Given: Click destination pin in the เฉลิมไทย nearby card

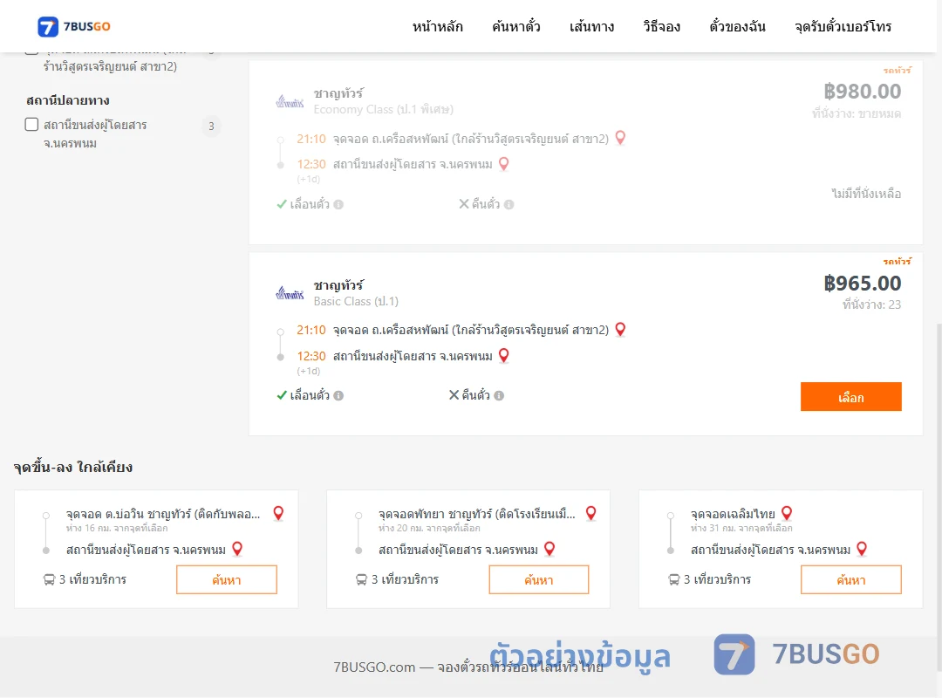Looking at the screenshot, I should (x=862, y=549).
